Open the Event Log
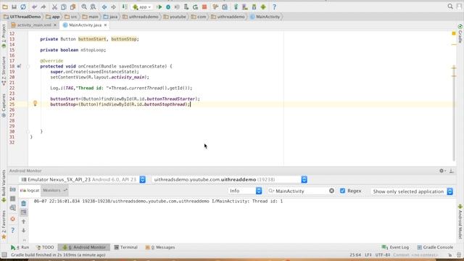Screen dimensions: 464x261 pyautogui.click(x=396, y=247)
